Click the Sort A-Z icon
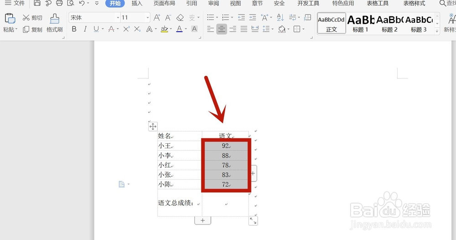Viewport: 456px width, 240px height. (x=280, y=17)
